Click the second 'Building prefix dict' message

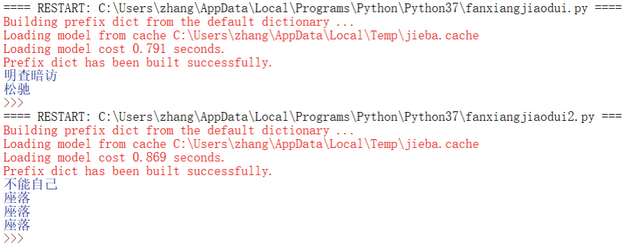click(x=179, y=130)
